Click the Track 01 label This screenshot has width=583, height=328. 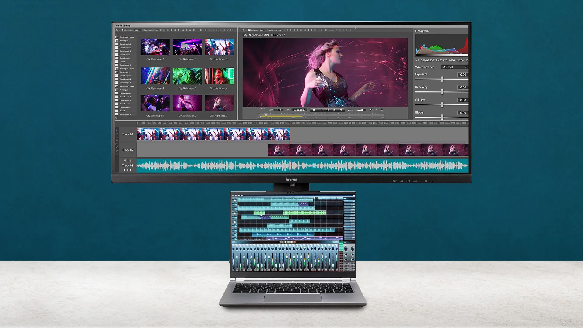[128, 134]
